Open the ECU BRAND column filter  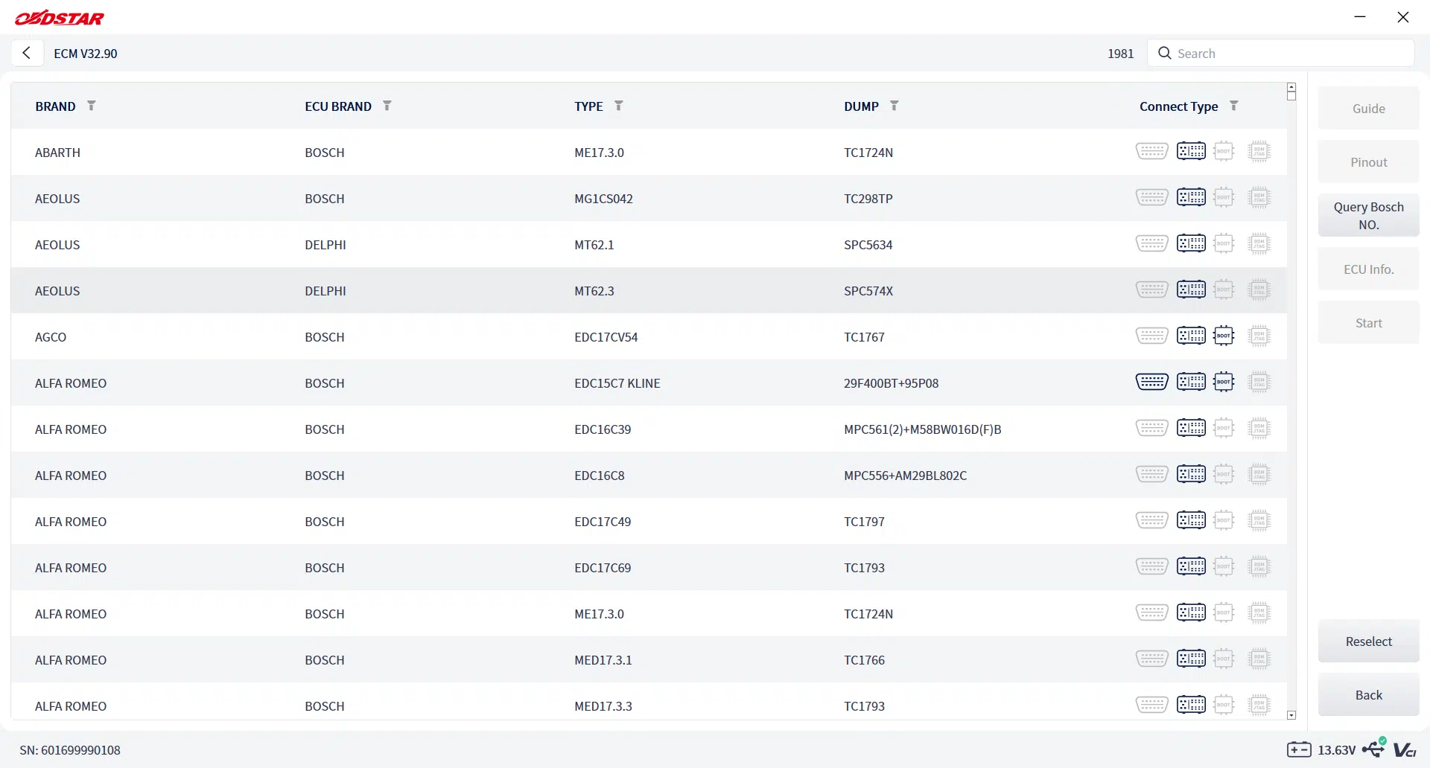[x=387, y=106]
